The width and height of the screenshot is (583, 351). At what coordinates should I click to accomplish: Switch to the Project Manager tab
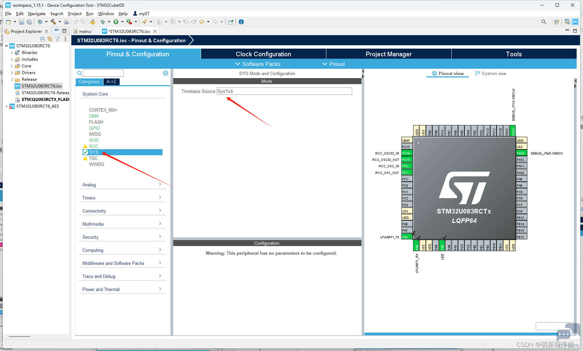[x=389, y=54]
